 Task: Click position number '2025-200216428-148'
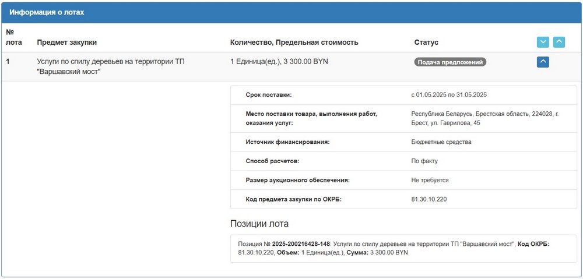click(301, 243)
